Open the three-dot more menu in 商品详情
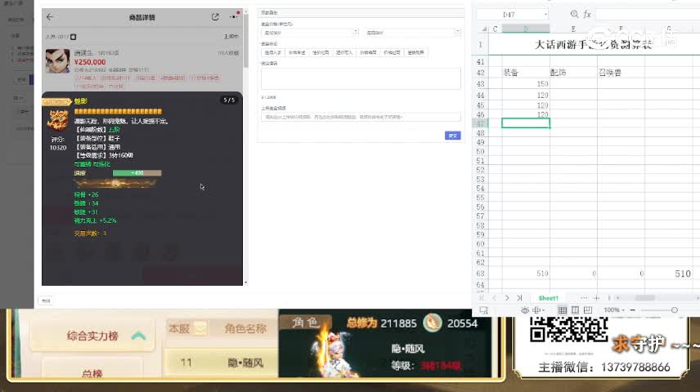The width and height of the screenshot is (700, 392). [x=234, y=16]
